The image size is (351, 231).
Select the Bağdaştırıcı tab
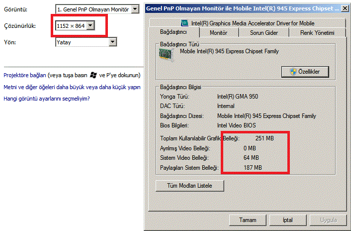[174, 32]
